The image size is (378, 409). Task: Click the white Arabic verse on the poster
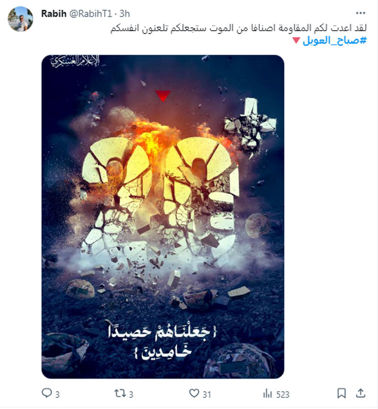point(162,340)
